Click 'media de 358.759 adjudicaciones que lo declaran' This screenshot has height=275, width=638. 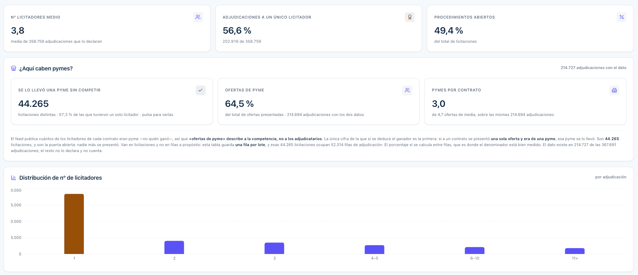[56, 41]
